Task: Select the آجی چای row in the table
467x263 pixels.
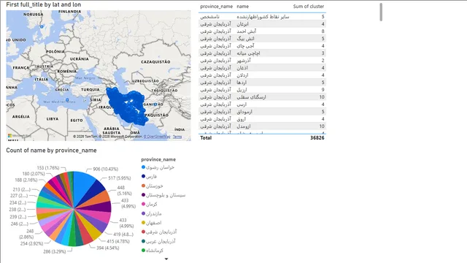Action: point(262,46)
